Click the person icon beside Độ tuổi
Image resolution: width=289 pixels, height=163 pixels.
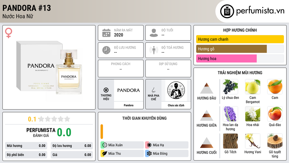154,33
